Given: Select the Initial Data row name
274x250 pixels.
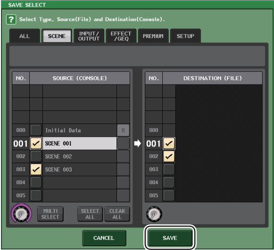Looking at the screenshot, I should pos(80,130).
